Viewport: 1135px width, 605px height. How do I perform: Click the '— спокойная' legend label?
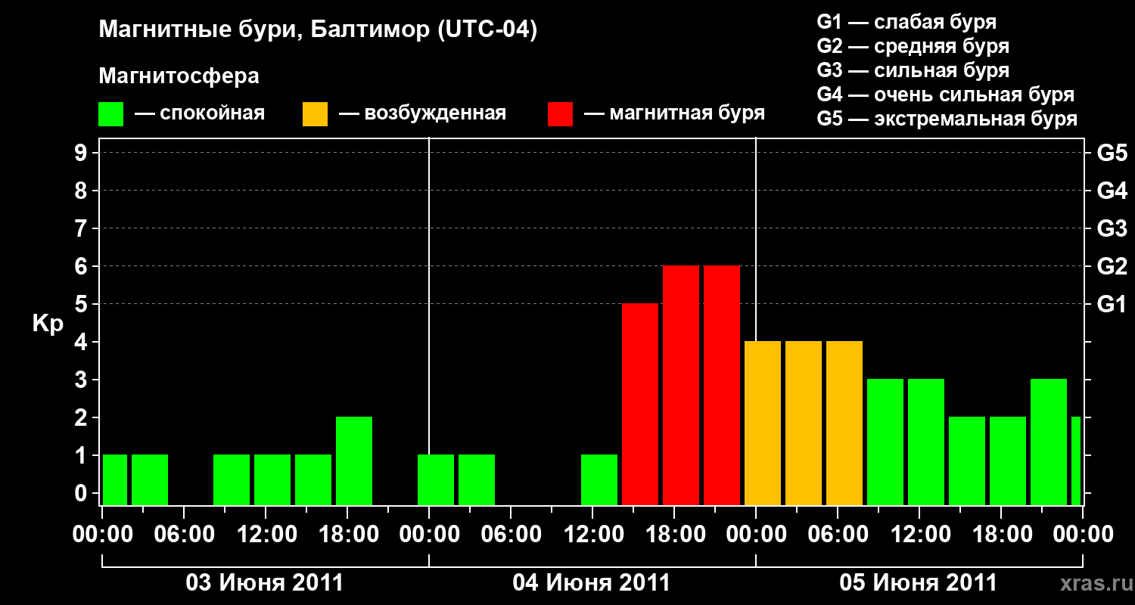[200, 114]
